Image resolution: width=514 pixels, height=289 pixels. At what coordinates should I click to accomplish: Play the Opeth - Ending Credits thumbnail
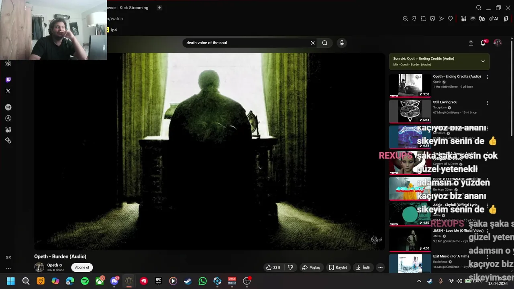[410, 85]
